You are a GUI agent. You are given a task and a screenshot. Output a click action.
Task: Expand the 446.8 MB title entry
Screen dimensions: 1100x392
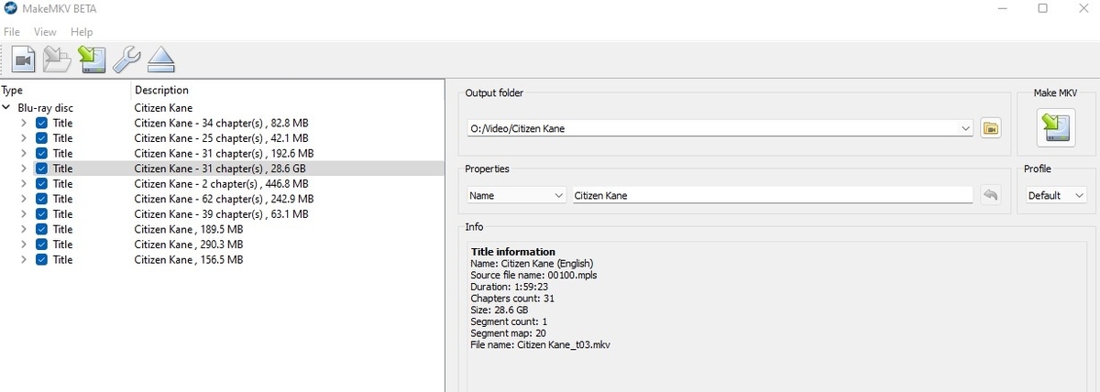click(x=24, y=184)
